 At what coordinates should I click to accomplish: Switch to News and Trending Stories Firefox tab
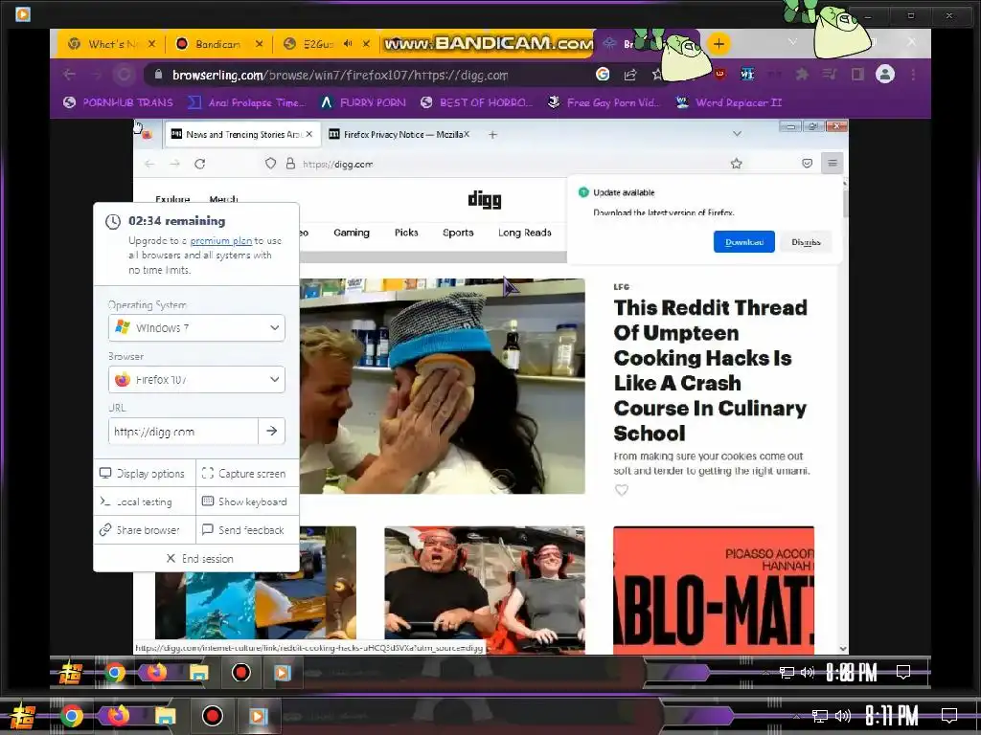click(x=241, y=134)
